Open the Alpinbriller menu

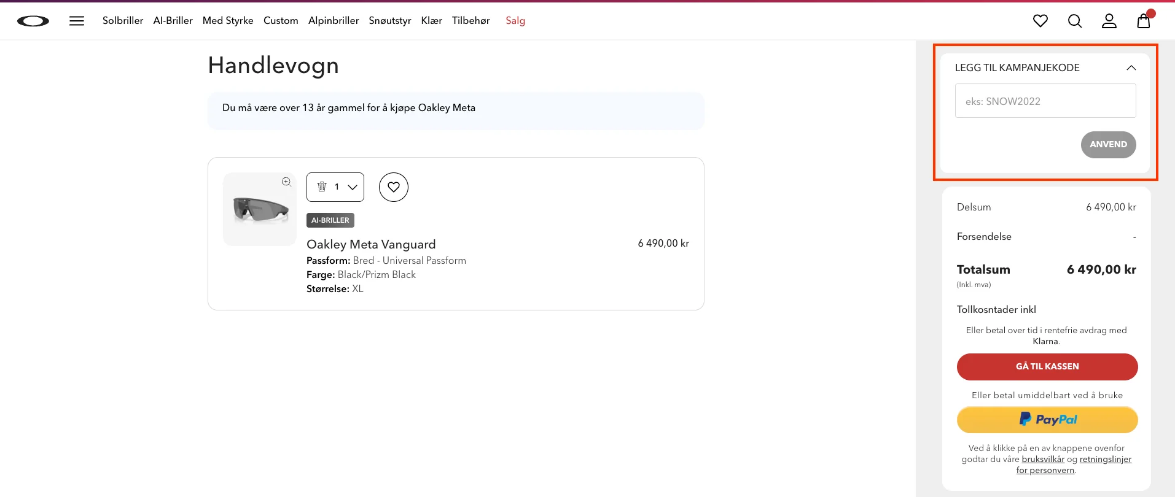point(334,21)
